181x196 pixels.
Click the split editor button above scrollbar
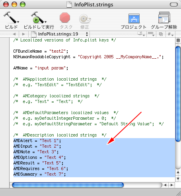click(178, 40)
